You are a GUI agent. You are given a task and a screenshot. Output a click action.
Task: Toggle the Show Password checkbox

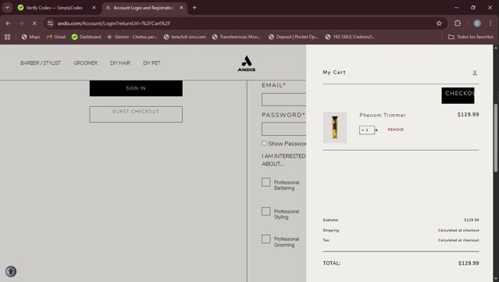[264, 144]
